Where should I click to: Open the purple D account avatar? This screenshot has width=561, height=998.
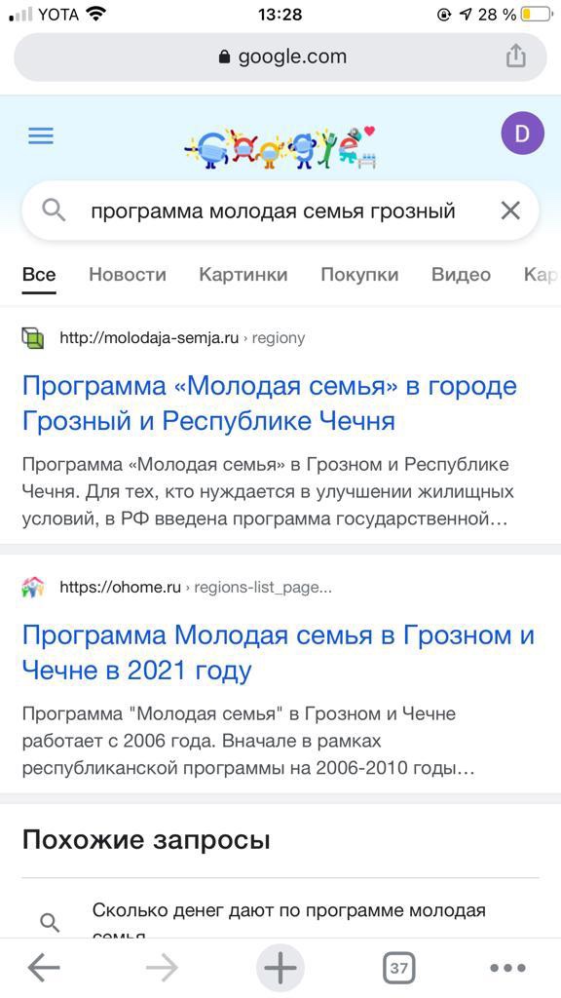pyautogui.click(x=522, y=134)
